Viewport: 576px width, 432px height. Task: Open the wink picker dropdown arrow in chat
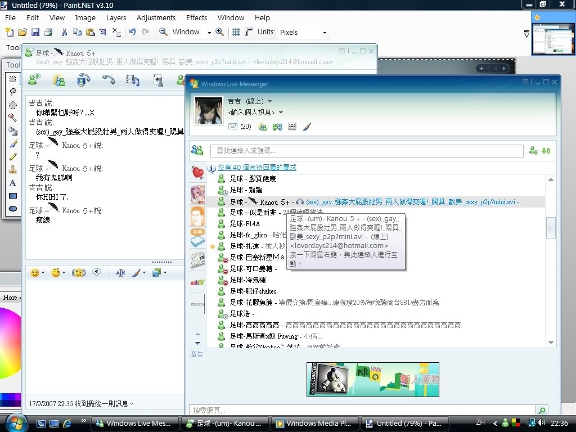coord(64,273)
